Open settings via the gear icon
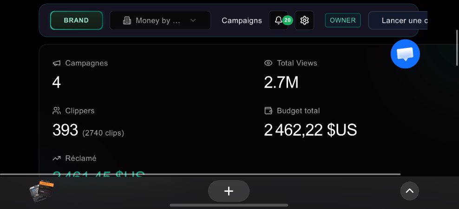Screen dimensions: 459x209 click(x=304, y=20)
